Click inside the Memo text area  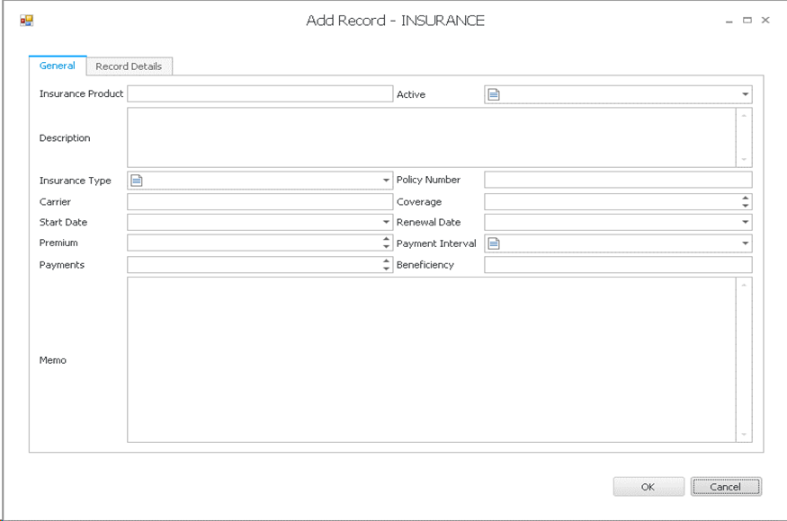pos(432,359)
